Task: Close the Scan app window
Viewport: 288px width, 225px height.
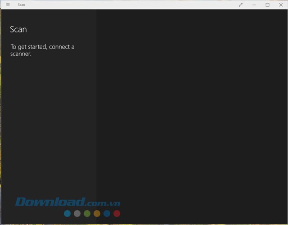Action: (281, 5)
